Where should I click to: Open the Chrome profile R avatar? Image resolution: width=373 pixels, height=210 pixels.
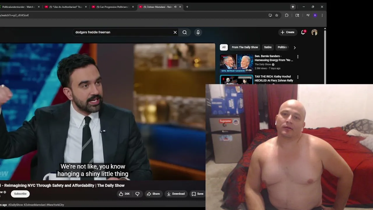click(315, 15)
